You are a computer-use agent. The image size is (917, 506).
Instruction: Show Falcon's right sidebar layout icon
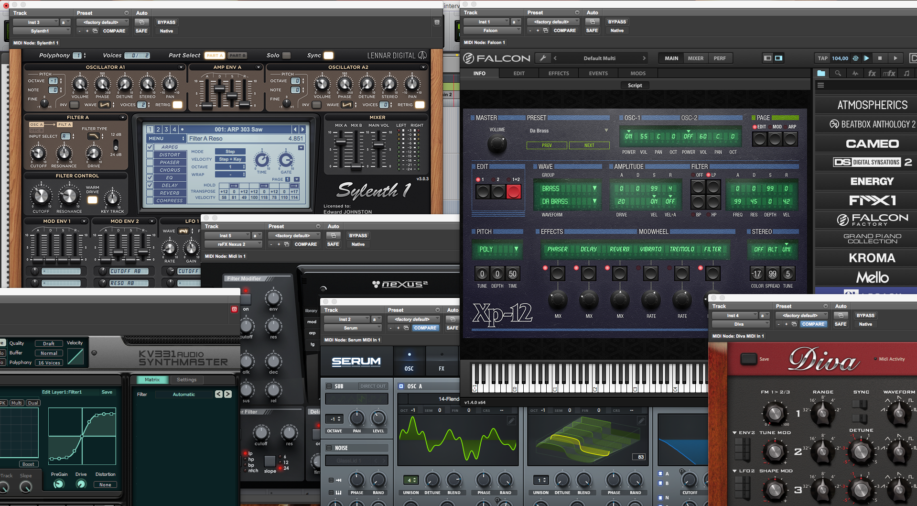pyautogui.click(x=778, y=58)
